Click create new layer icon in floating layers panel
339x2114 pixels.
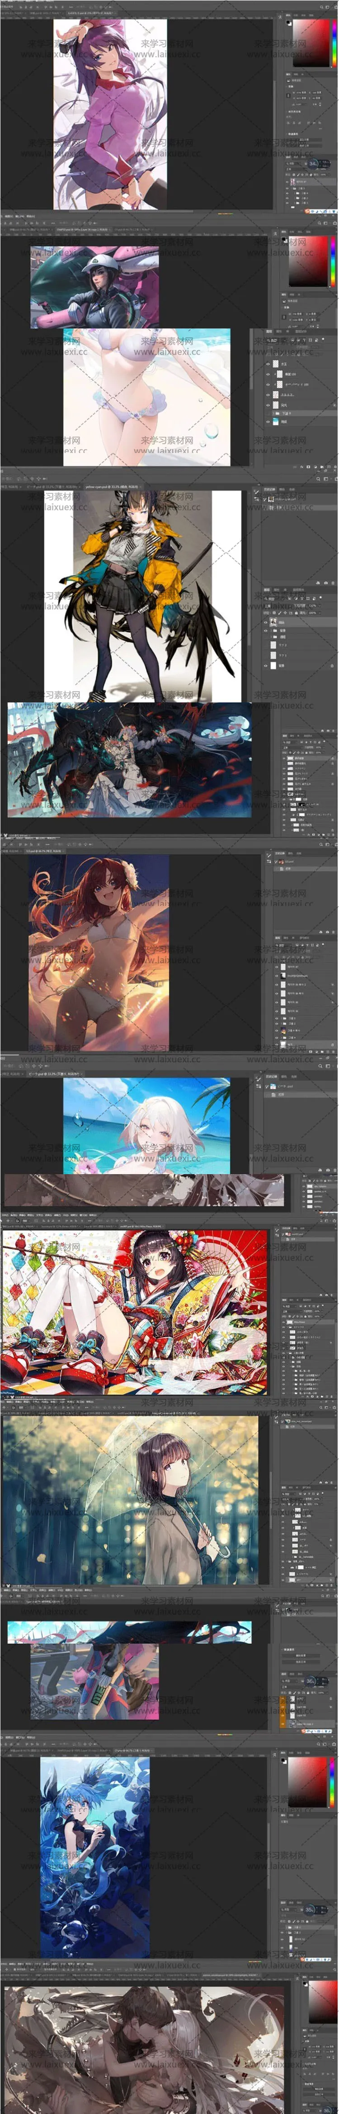(x=328, y=467)
